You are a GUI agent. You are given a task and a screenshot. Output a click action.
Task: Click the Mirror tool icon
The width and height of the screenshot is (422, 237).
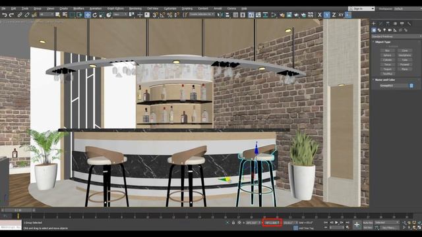click(220, 15)
